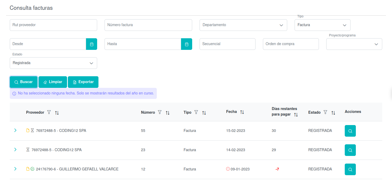
Task: Sort table by Número column
Action: coord(168,113)
